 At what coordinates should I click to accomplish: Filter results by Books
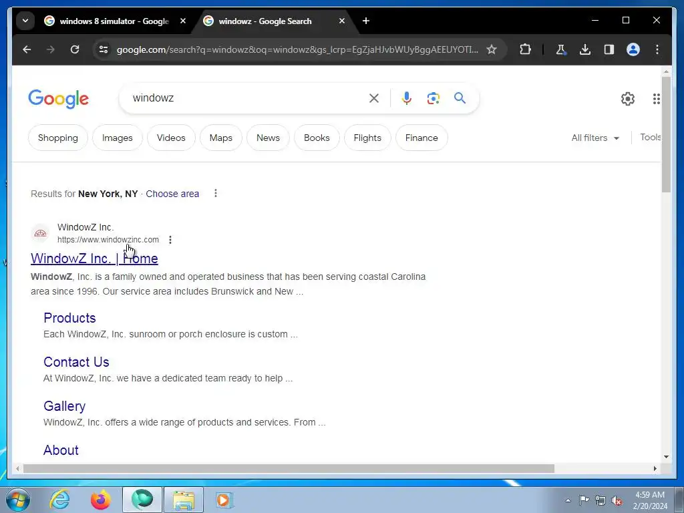317,138
